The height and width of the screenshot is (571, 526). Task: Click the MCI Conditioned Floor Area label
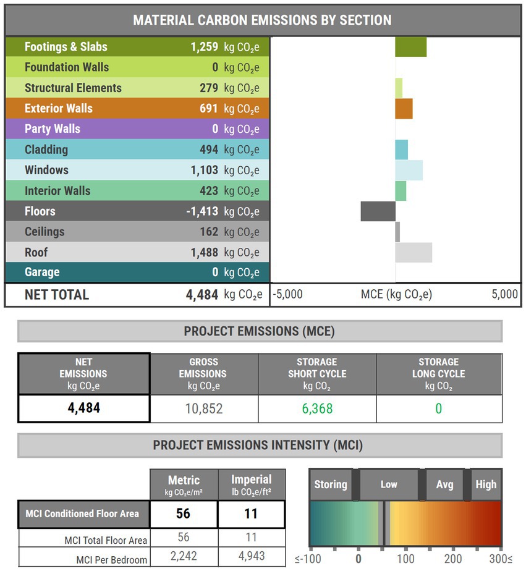[x=82, y=514]
